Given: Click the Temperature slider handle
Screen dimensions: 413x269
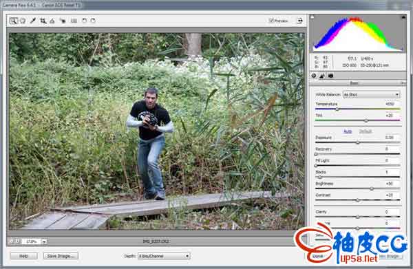Looking at the screenshot, I should pyautogui.click(x=337, y=109).
